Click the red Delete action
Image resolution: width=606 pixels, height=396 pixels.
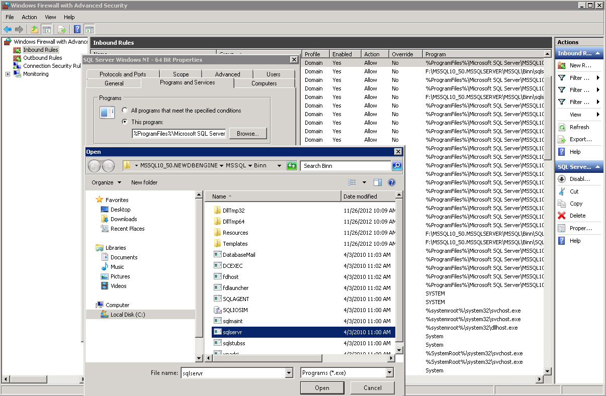(x=562, y=216)
